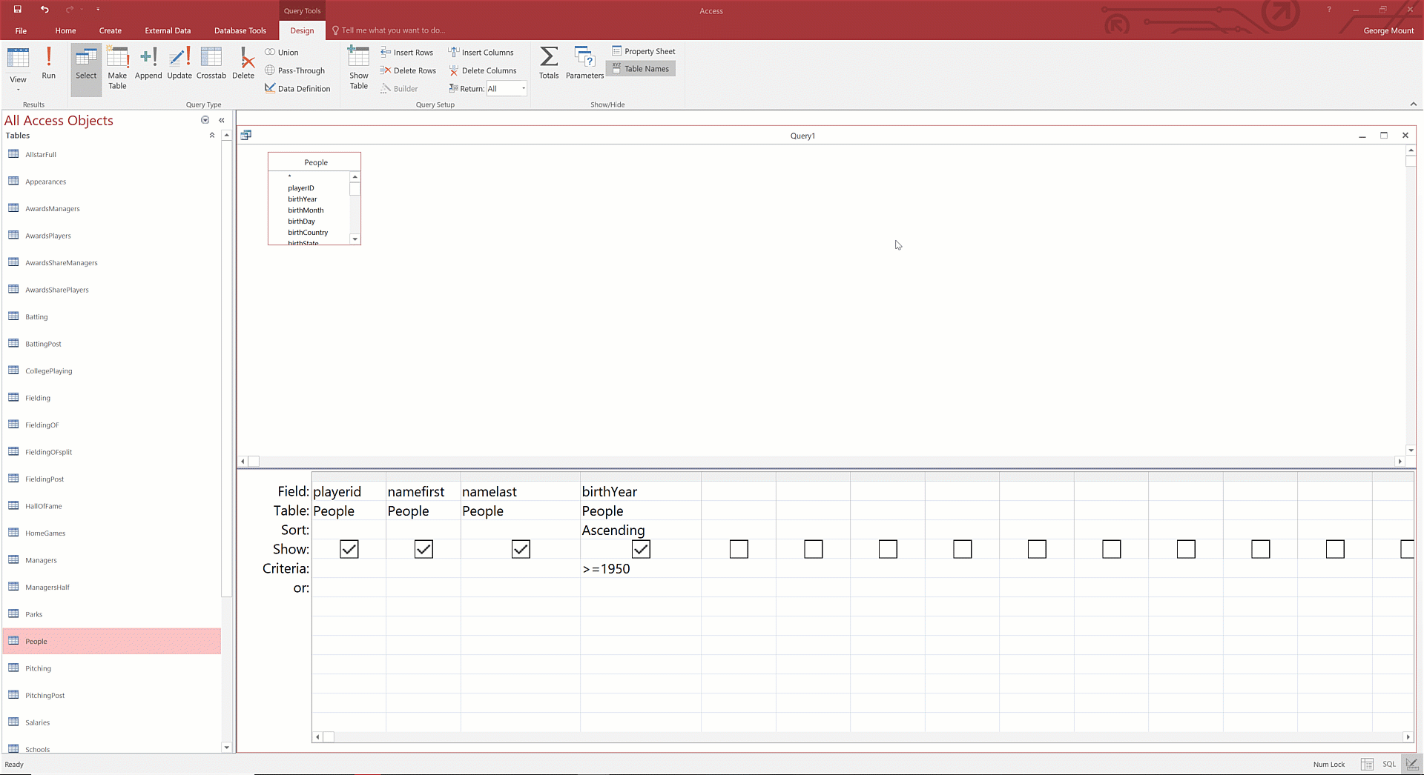Click the Insert Rows button

pyautogui.click(x=406, y=53)
